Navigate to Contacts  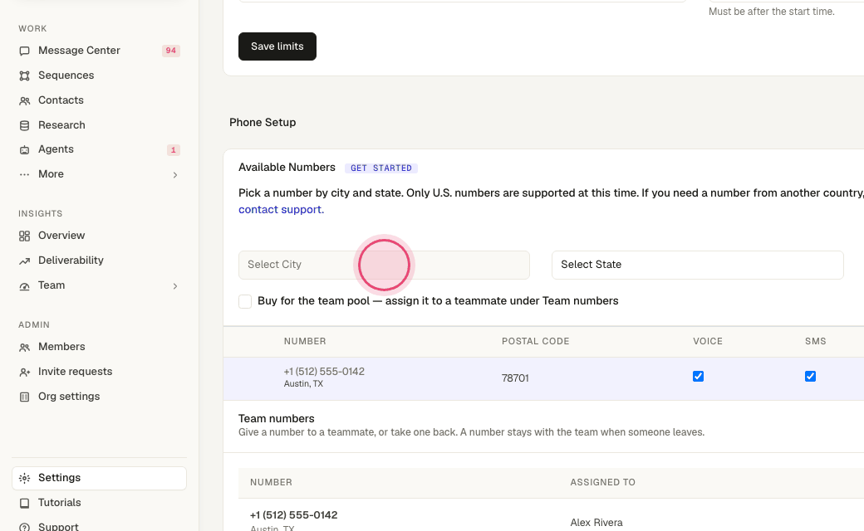pos(99,100)
